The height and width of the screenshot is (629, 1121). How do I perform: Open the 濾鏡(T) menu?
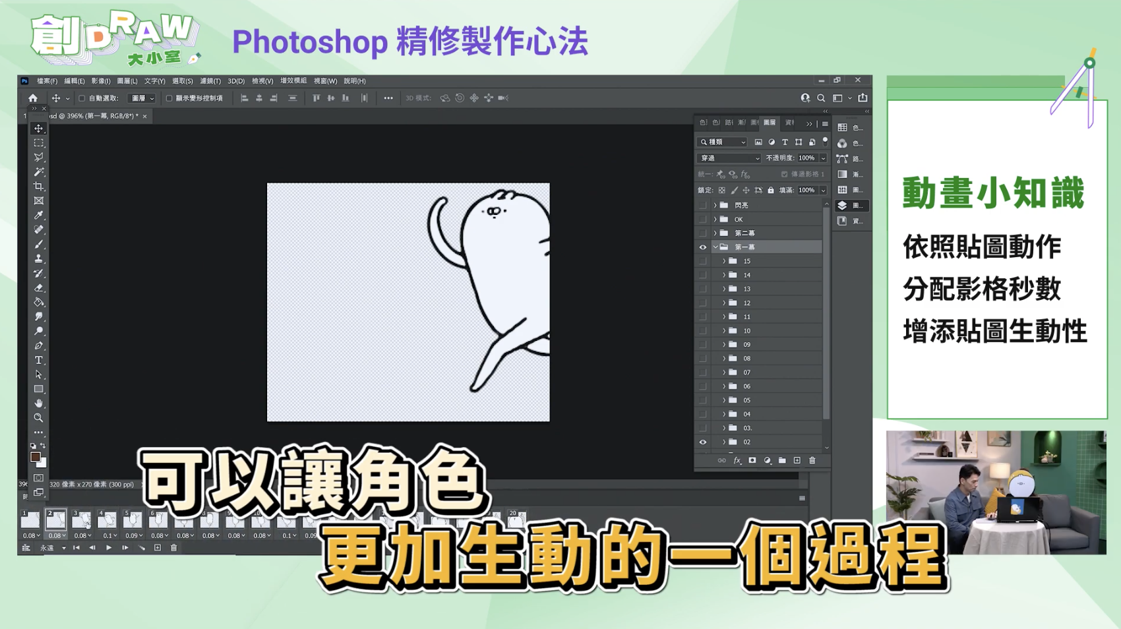click(210, 81)
